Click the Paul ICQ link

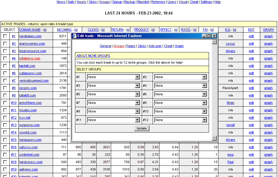[230, 162]
